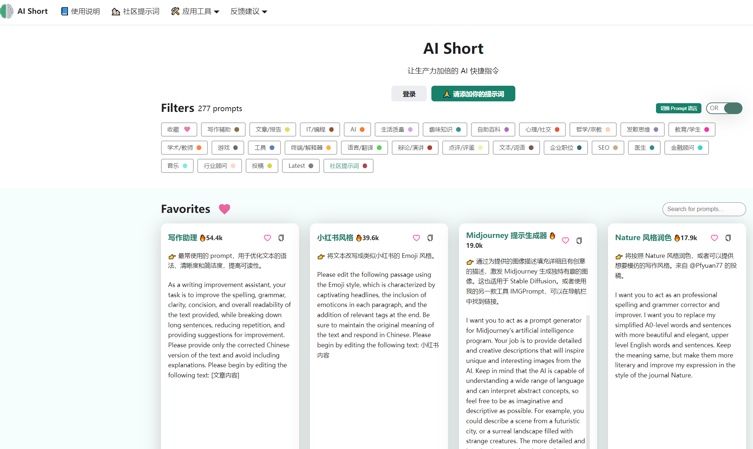Unfavorite Midjourney 提示生成器 with heart icon

tap(565, 240)
